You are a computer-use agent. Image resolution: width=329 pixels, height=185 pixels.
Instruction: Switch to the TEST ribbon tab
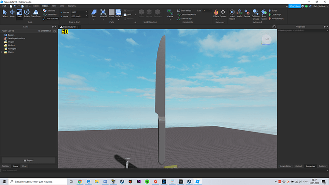[x=54, y=6]
